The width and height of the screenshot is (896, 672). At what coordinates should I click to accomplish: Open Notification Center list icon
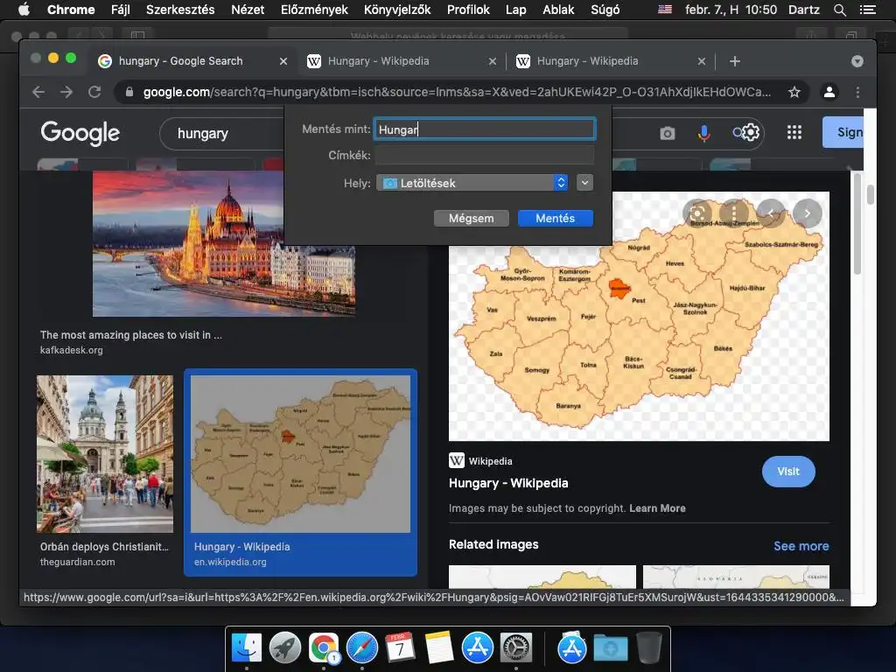pyautogui.click(x=867, y=10)
